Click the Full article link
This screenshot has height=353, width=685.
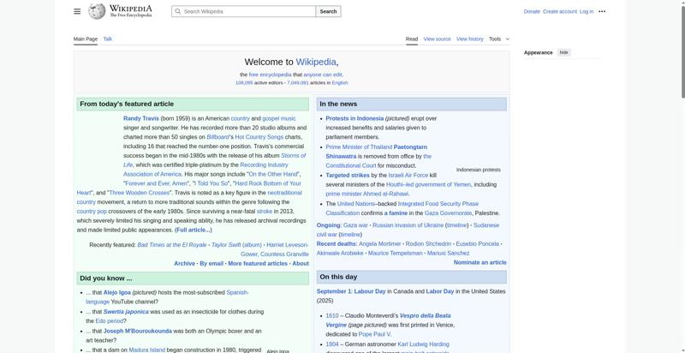click(194, 230)
